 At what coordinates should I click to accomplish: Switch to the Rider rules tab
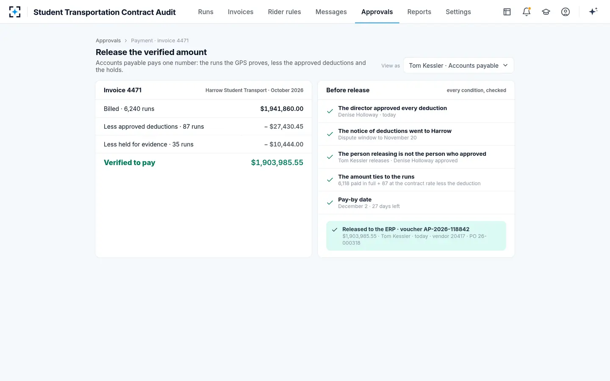[x=285, y=12]
